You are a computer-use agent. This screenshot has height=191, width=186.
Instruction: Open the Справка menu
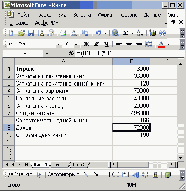point(19,23)
